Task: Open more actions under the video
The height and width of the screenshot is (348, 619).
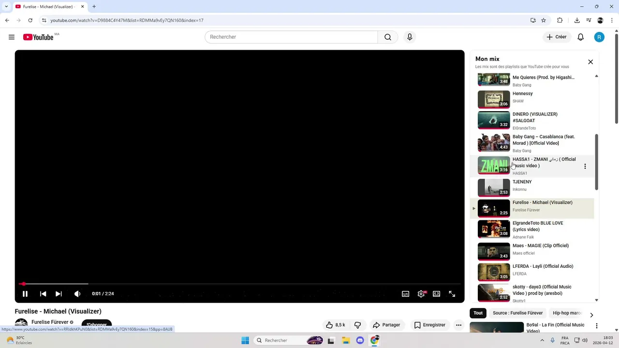Action: (x=458, y=325)
